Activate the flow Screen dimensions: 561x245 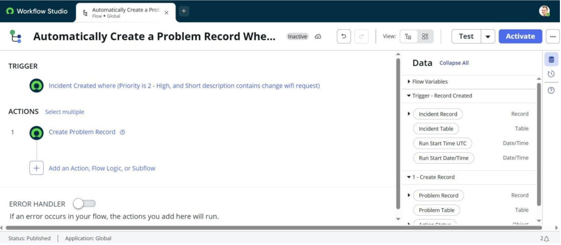520,36
